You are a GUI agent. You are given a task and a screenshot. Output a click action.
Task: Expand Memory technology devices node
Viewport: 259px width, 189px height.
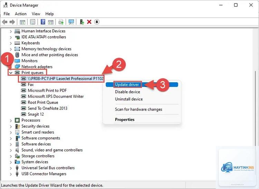coord(11,49)
